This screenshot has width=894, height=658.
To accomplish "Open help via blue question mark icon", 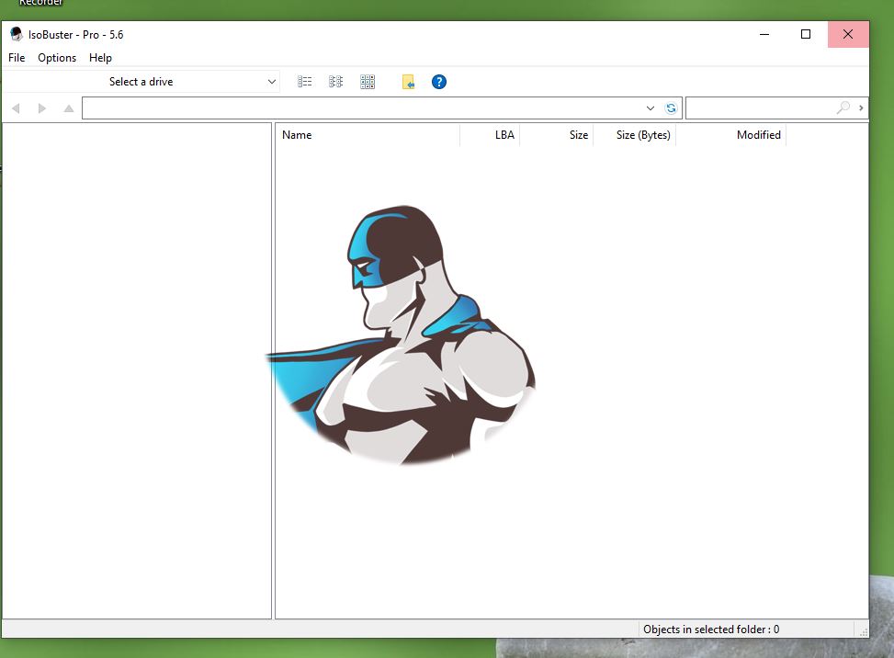I will 439,82.
